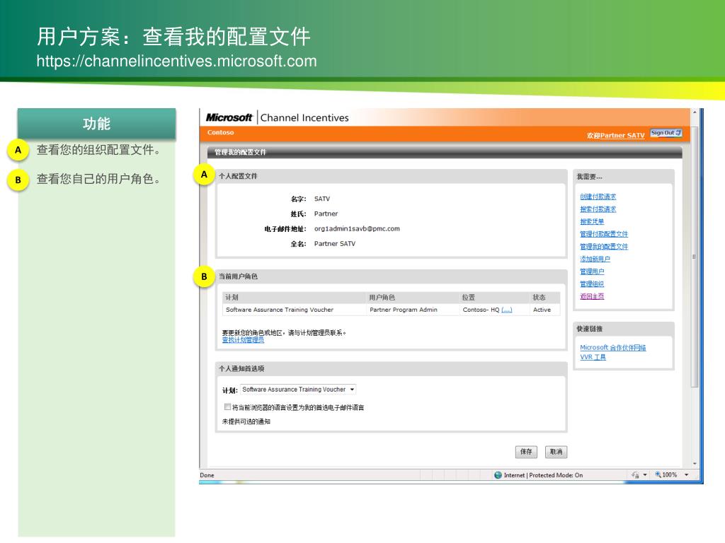Click the 名字 value SATV

point(322,199)
